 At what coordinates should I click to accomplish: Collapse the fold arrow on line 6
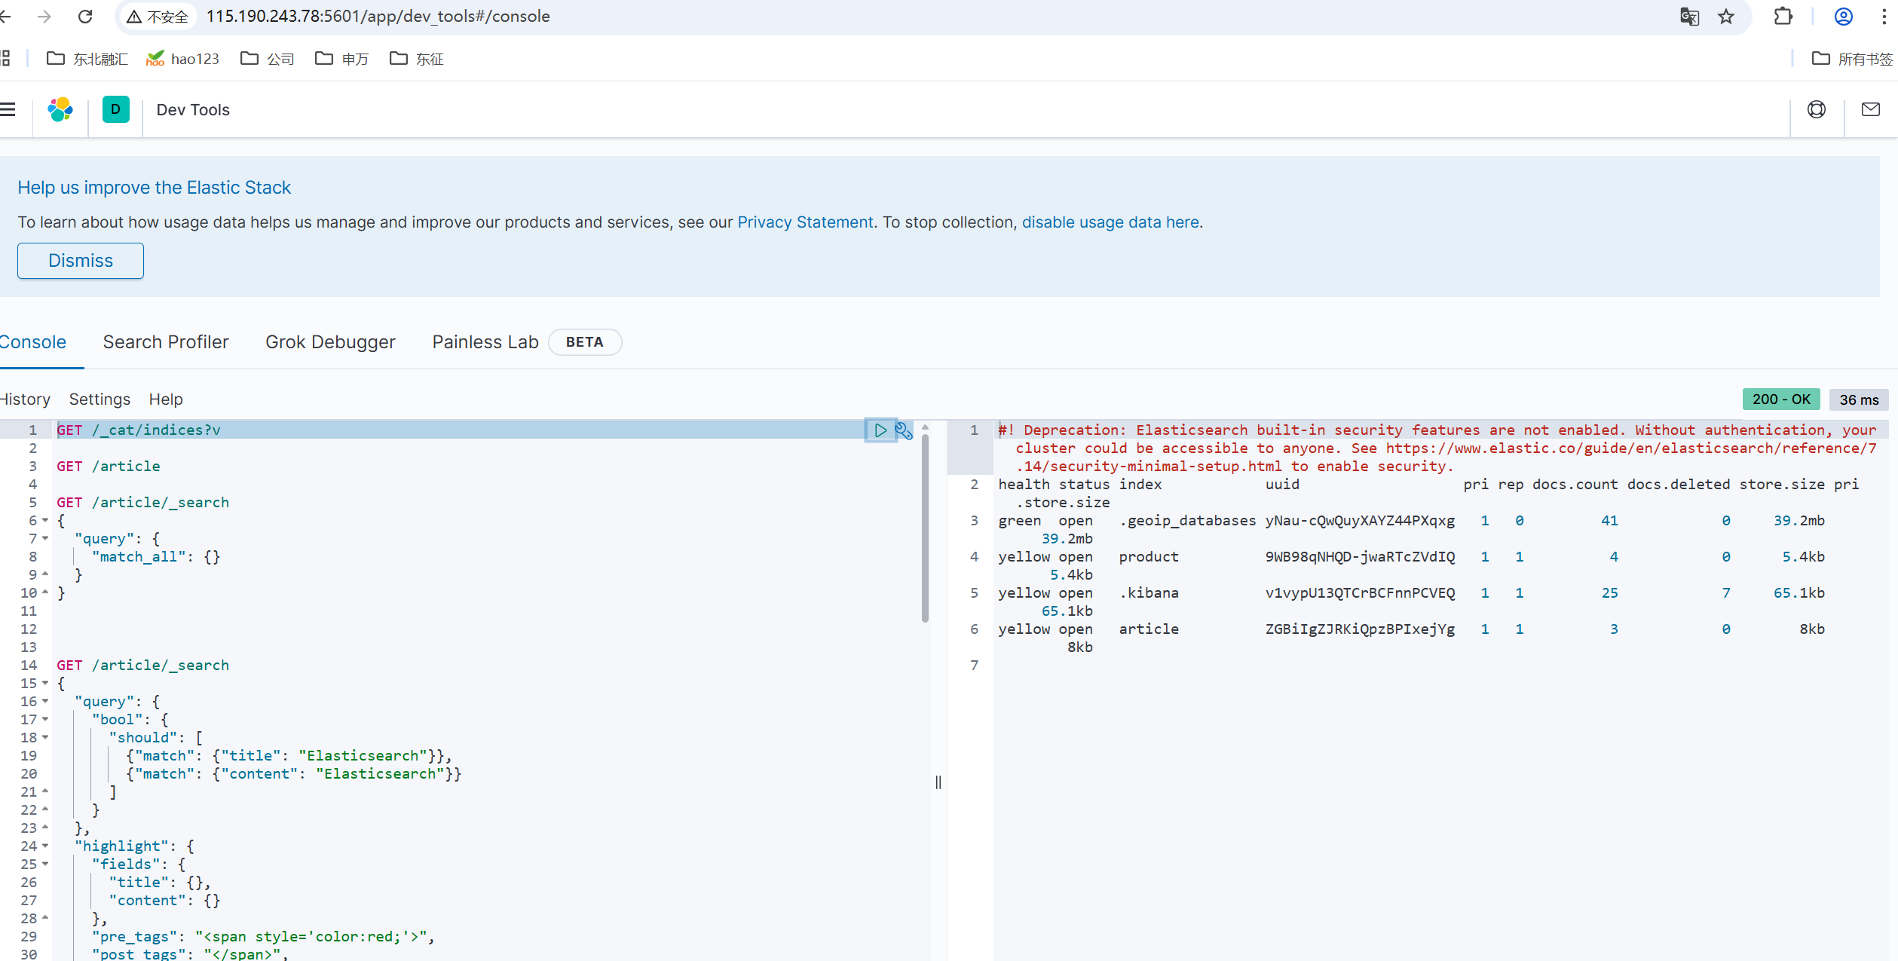click(x=45, y=521)
